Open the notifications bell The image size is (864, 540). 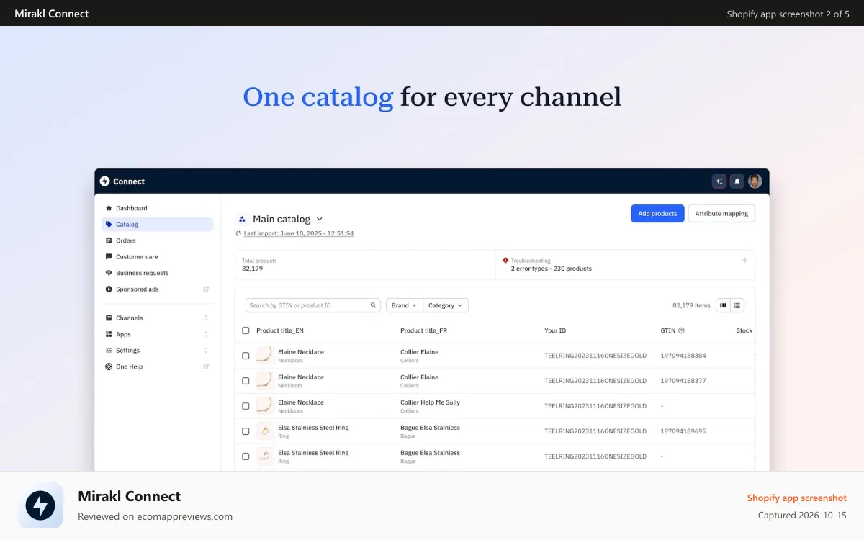(737, 181)
